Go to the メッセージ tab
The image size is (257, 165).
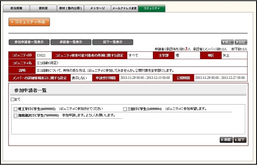(97, 9)
